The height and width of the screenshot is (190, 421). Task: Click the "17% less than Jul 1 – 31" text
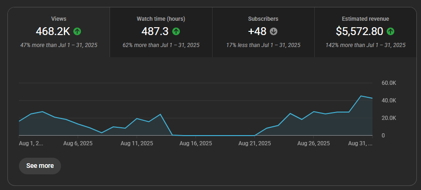pyautogui.click(x=263, y=45)
